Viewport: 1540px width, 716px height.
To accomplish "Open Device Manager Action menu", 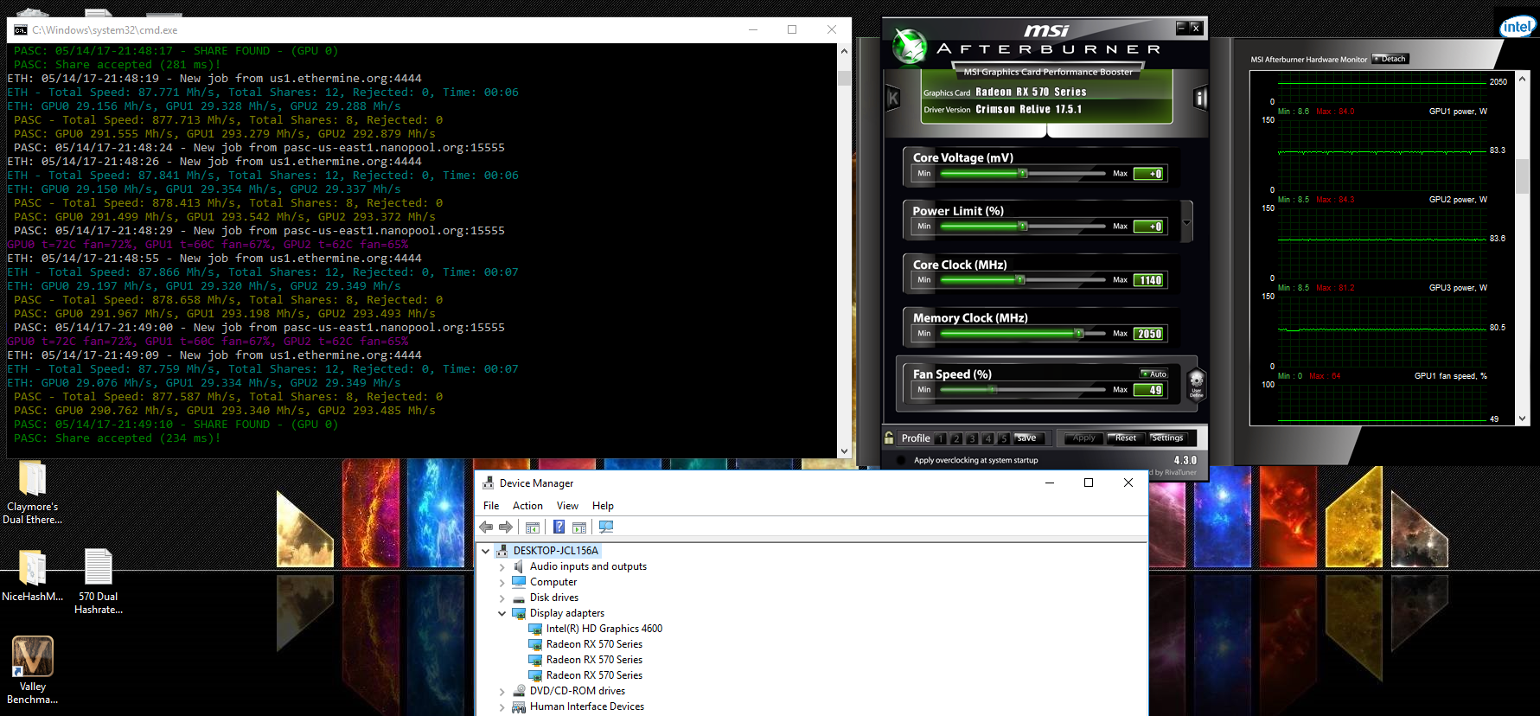I will [527, 506].
